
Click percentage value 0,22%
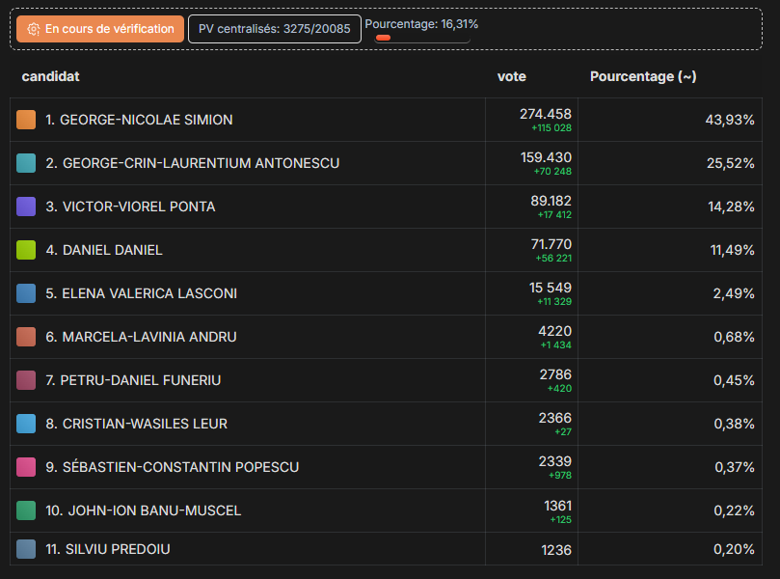click(x=734, y=510)
